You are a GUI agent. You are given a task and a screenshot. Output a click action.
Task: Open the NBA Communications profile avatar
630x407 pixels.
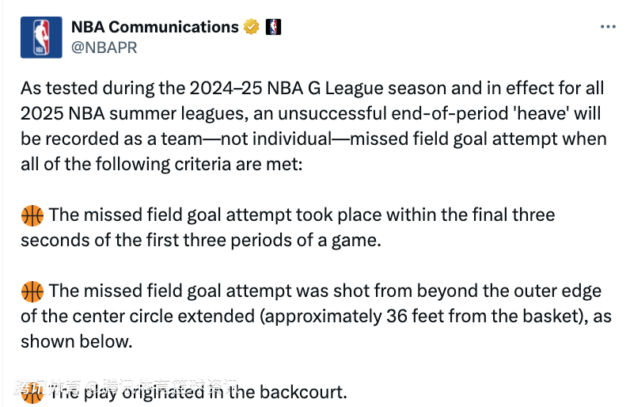tap(41, 37)
